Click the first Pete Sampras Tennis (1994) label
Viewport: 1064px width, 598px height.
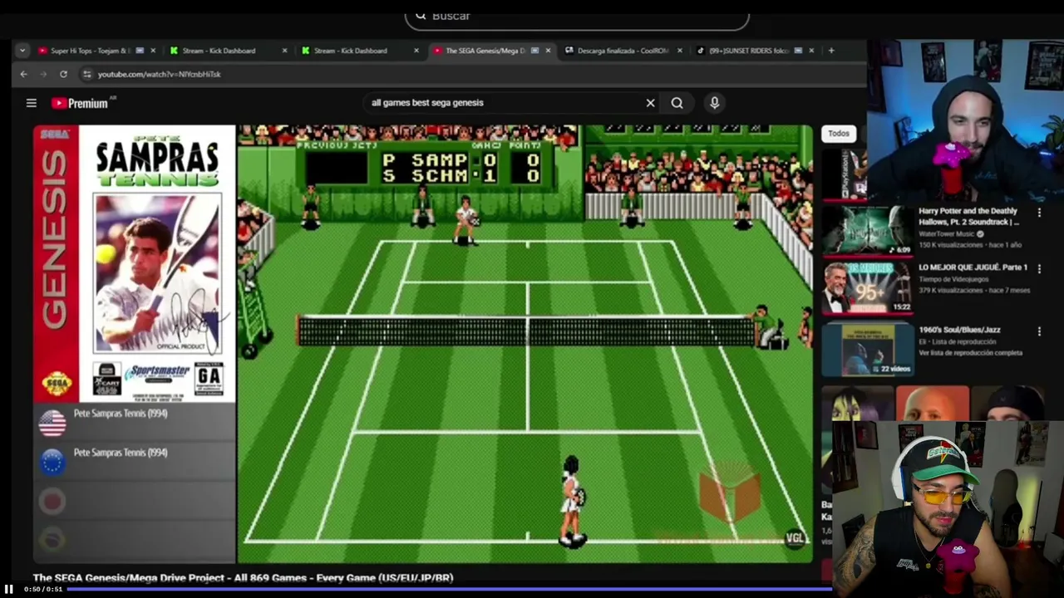(x=121, y=414)
